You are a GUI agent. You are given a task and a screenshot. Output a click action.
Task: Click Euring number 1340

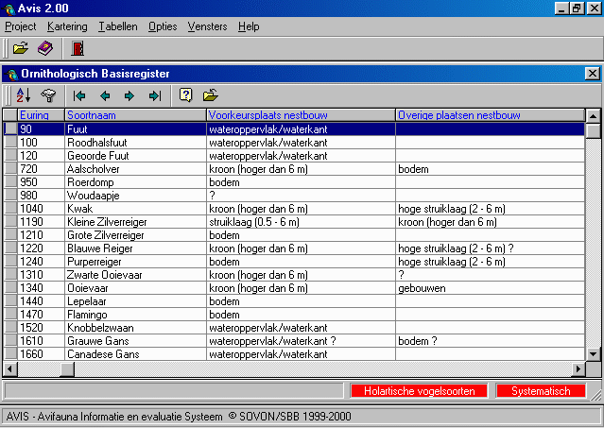[x=31, y=288]
